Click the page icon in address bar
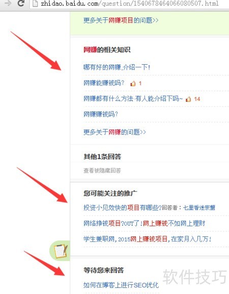The width and height of the screenshot is (229, 294). click(35, 4)
